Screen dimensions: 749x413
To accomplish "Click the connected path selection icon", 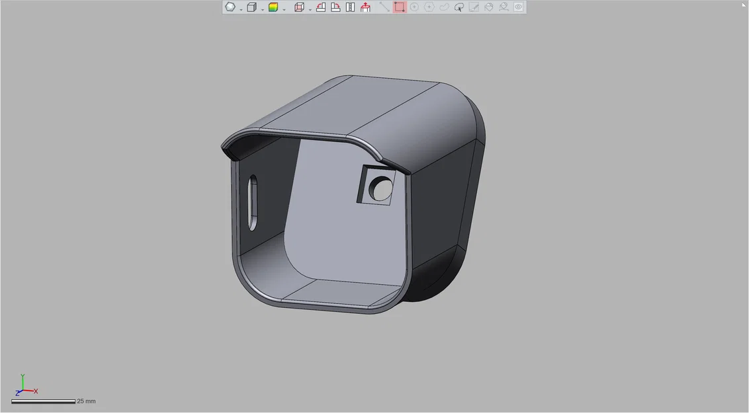I will click(x=504, y=7).
